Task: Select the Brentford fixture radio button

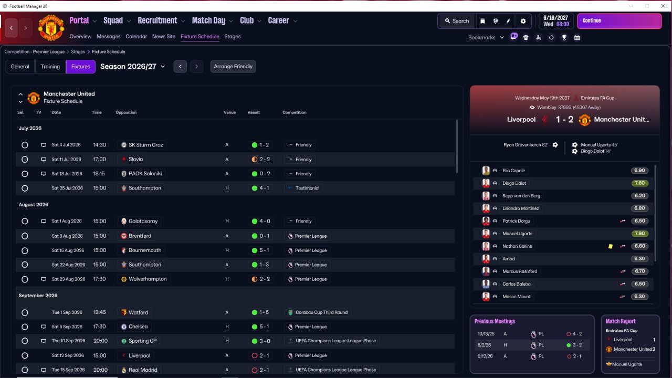Action: click(x=25, y=236)
